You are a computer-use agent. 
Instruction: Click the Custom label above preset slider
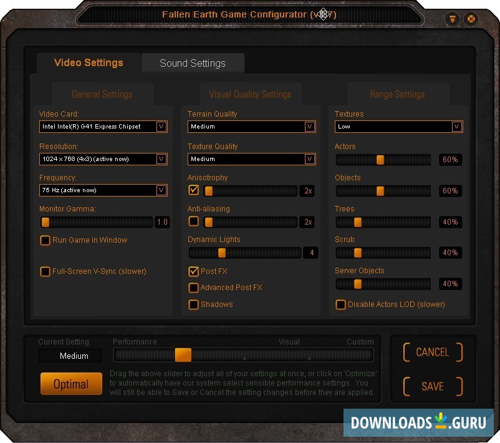[x=360, y=342]
